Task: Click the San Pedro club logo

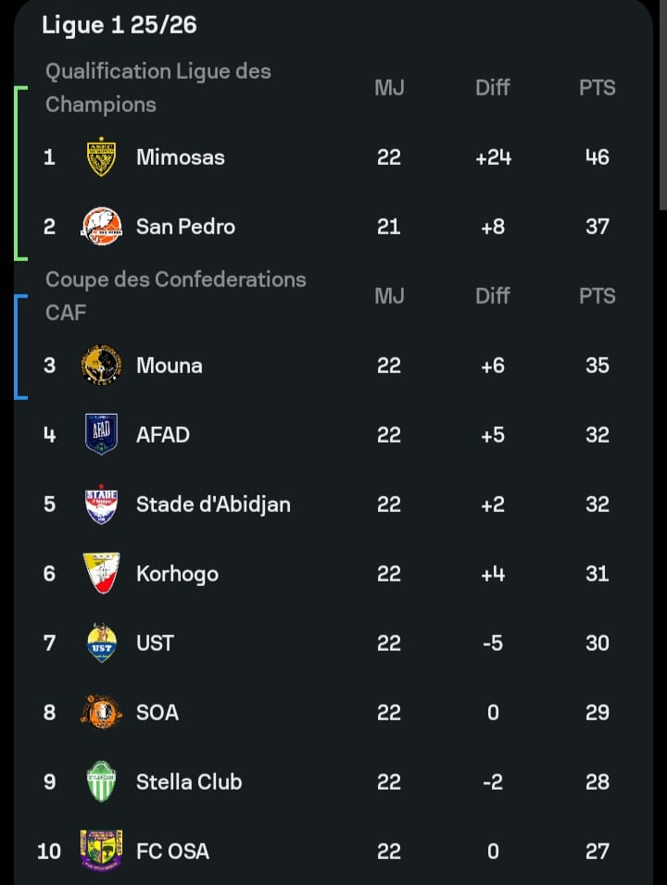Action: click(x=101, y=227)
